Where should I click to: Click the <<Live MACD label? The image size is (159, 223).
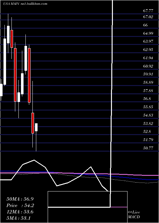[x=134, y=214]
